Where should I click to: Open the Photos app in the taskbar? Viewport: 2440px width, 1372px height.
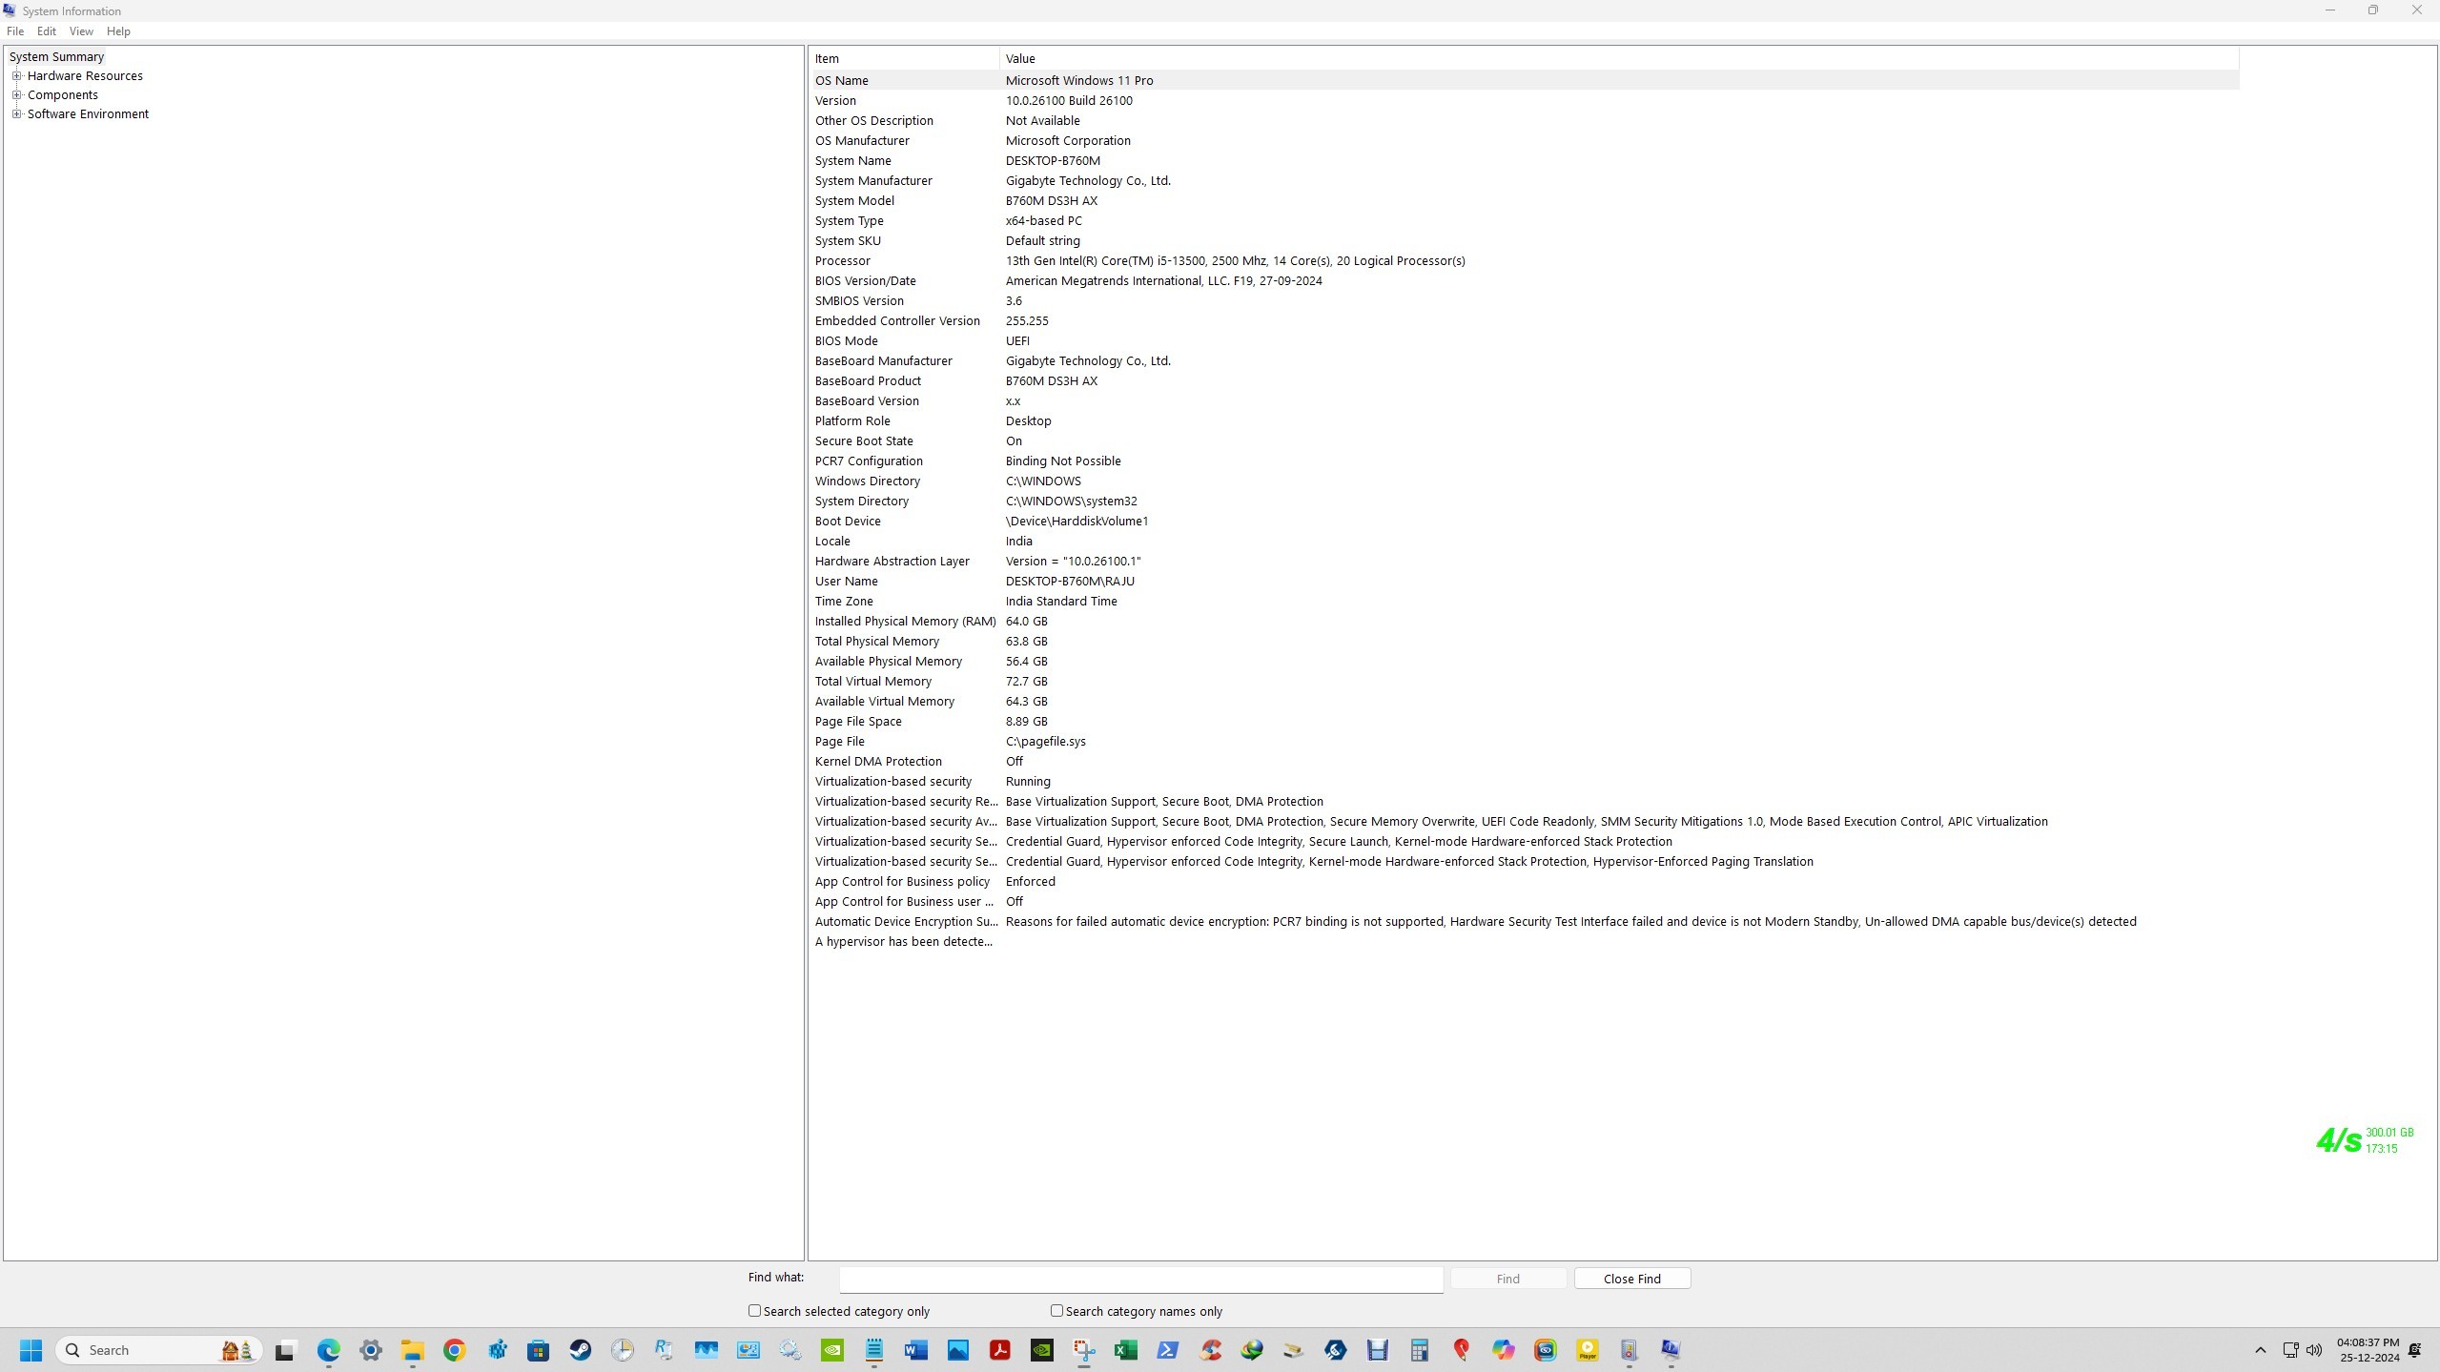click(958, 1350)
